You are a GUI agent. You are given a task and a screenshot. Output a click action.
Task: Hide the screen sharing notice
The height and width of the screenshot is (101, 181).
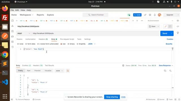click(123, 97)
